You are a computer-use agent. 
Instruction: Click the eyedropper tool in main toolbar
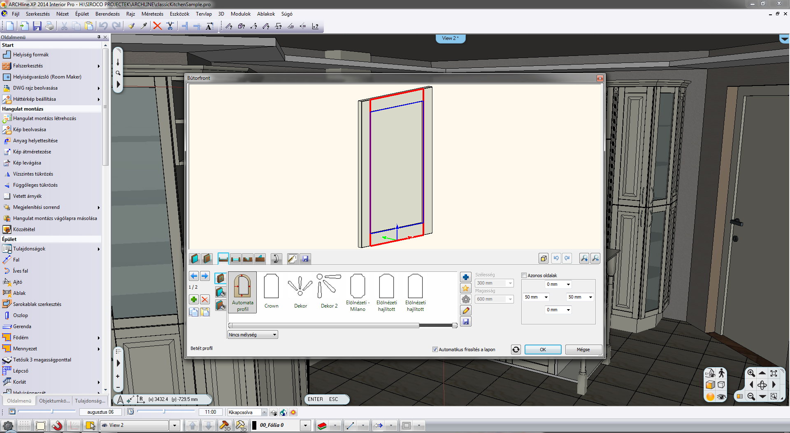pyautogui.click(x=144, y=26)
